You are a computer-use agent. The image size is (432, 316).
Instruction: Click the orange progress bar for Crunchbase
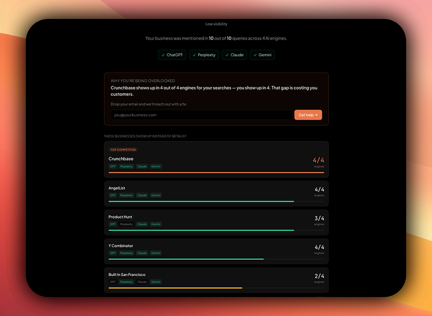coord(217,173)
